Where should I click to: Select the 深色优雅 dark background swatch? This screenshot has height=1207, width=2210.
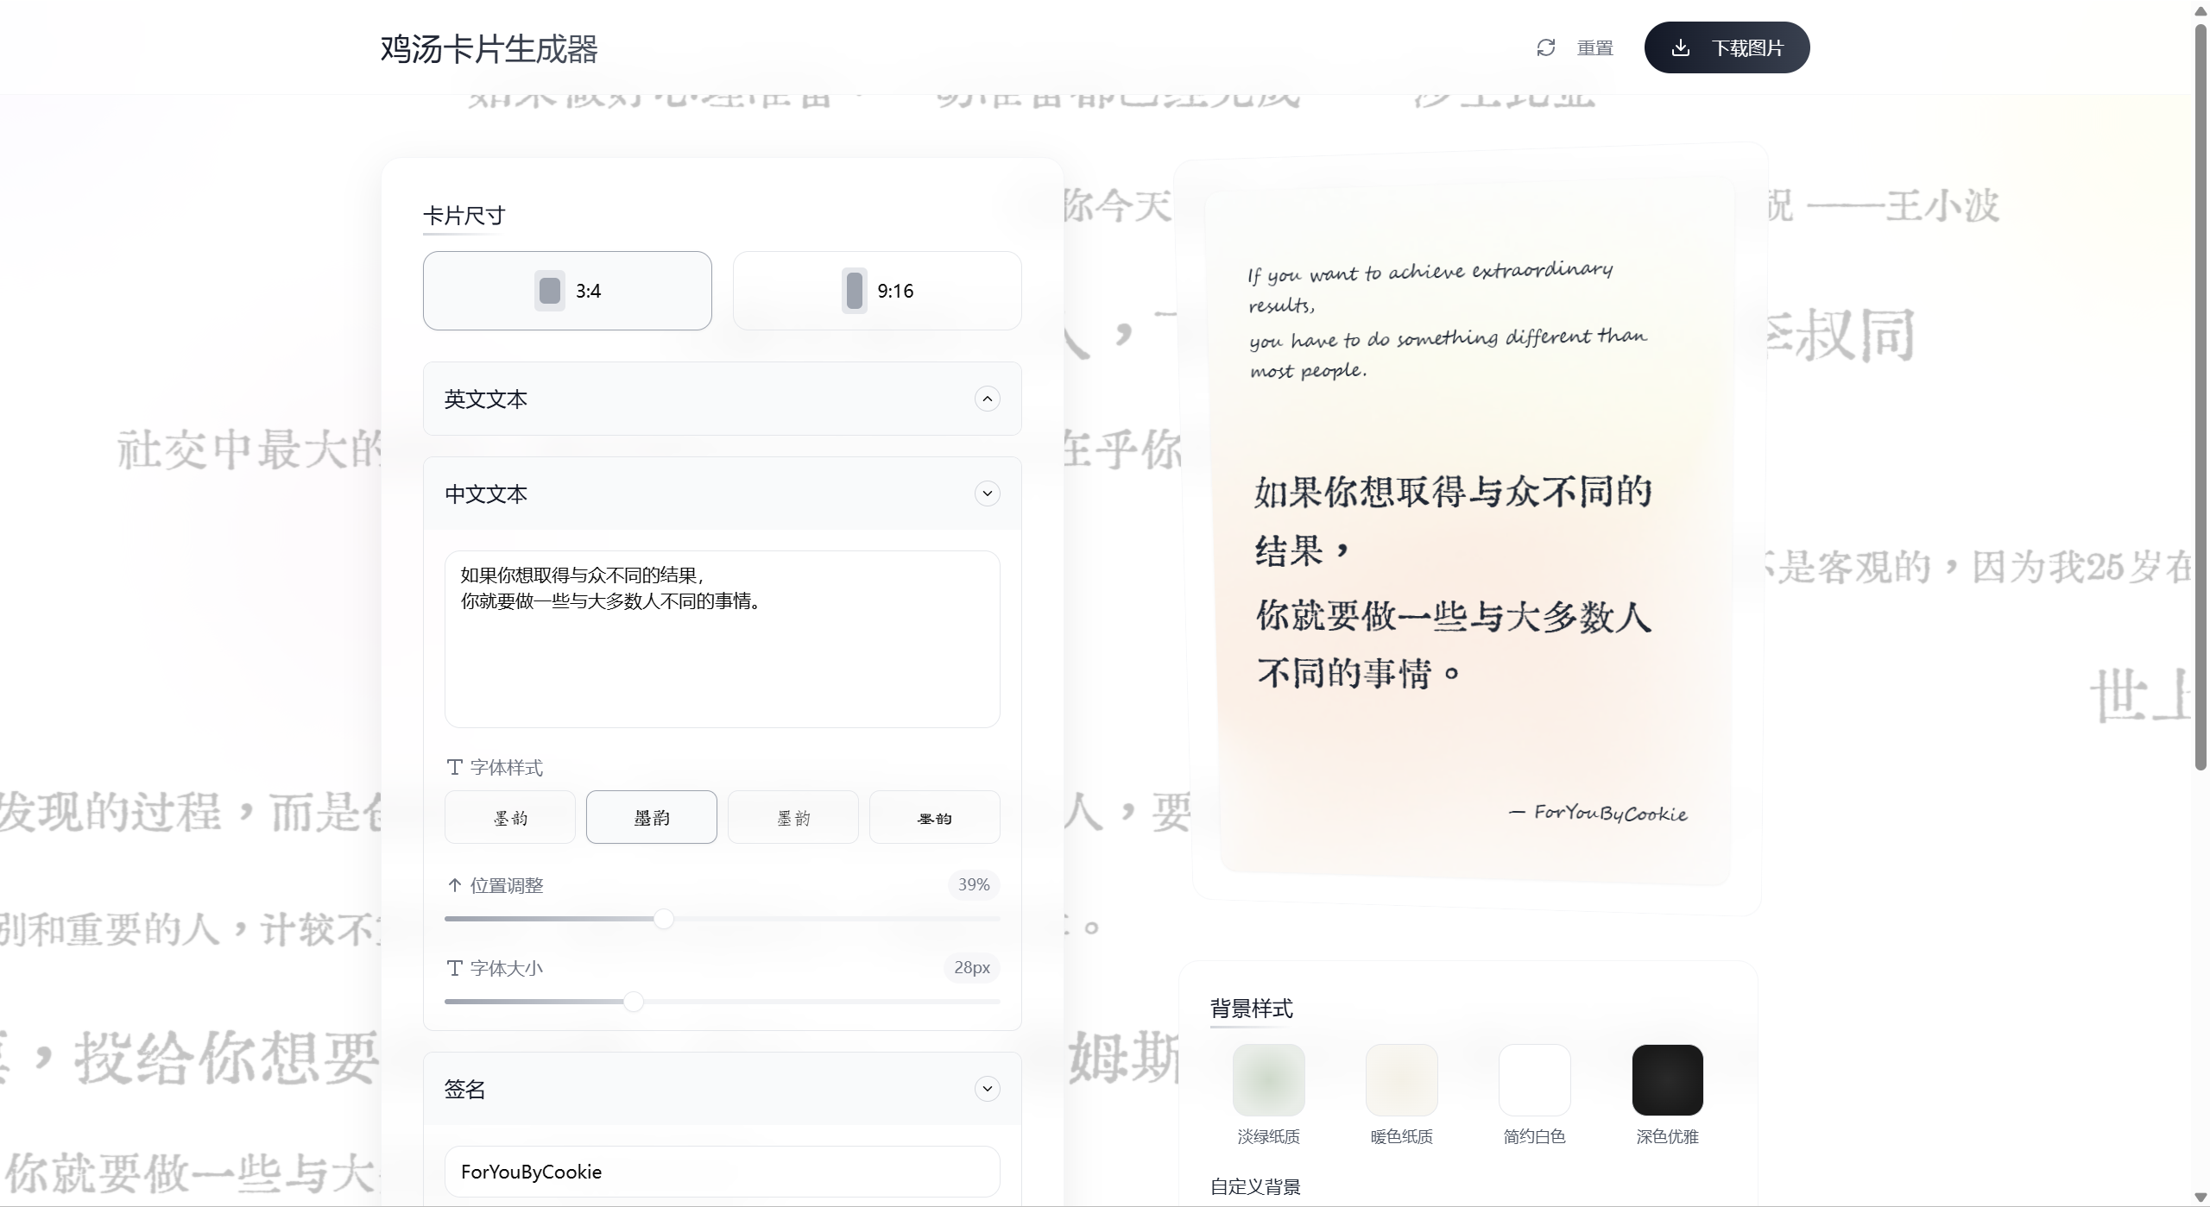1667,1080
